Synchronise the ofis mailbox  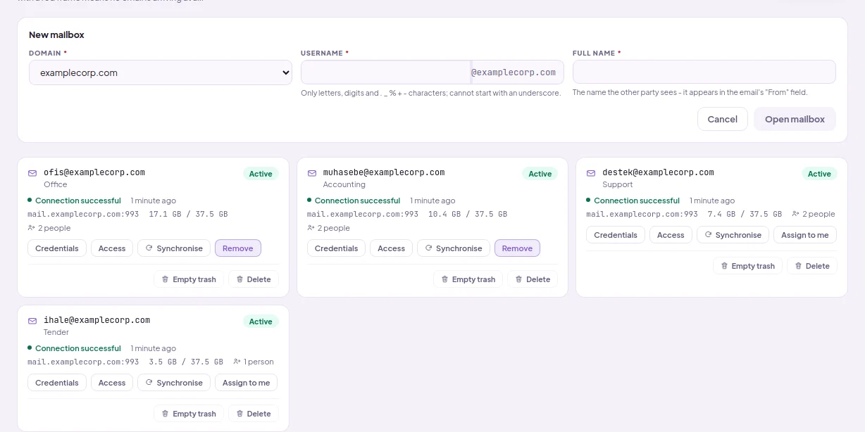pos(173,248)
